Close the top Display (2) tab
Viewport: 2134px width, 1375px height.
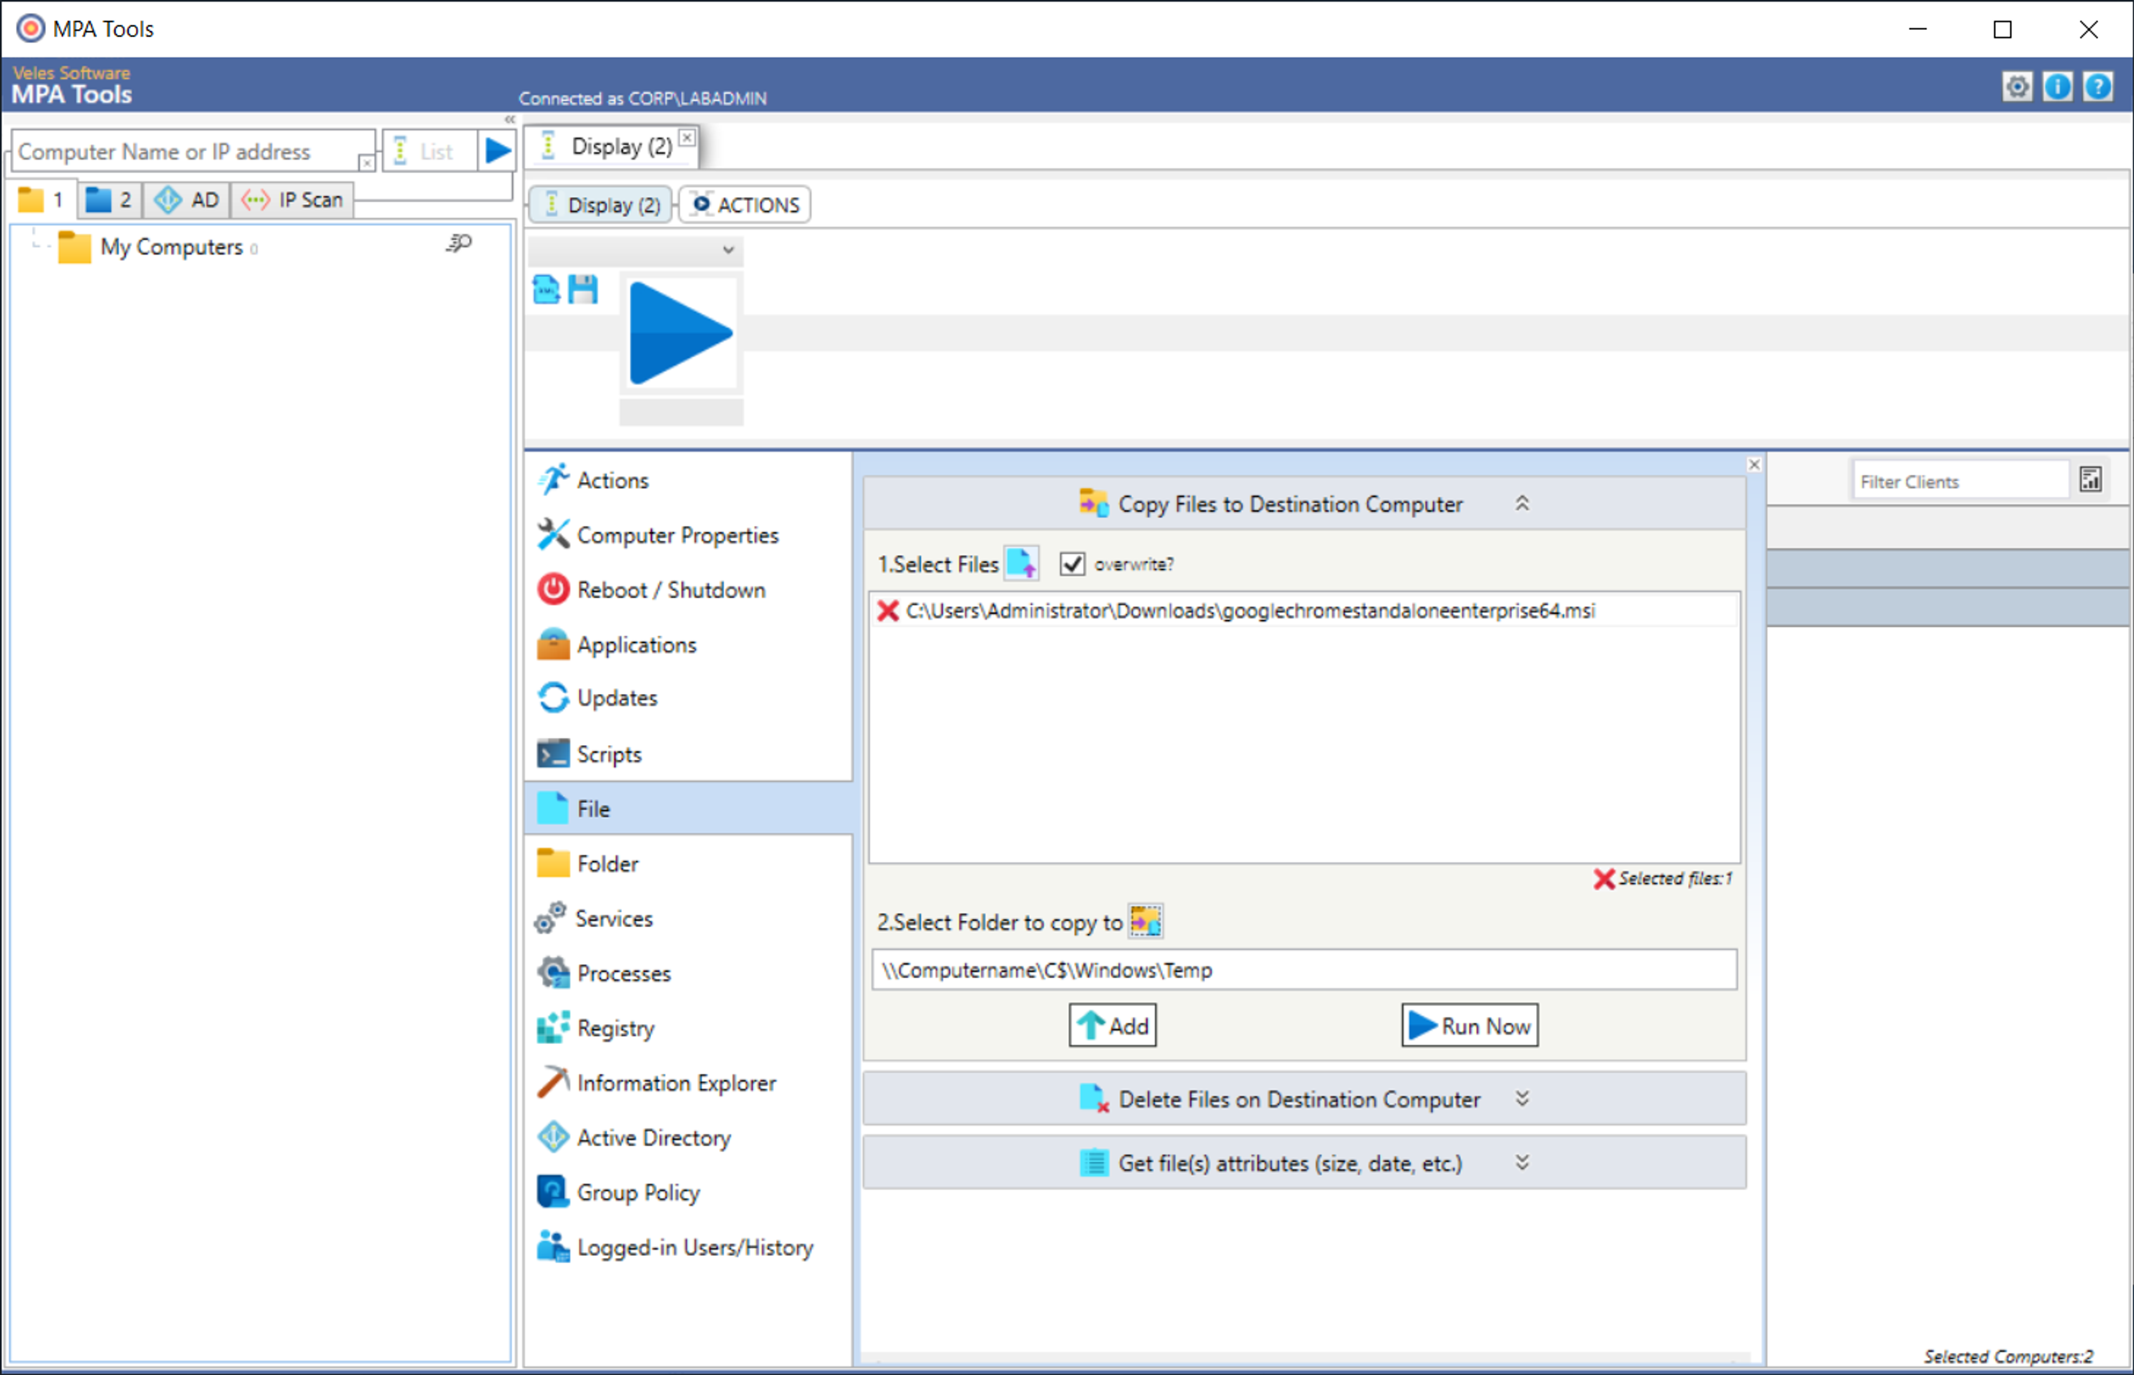(687, 138)
